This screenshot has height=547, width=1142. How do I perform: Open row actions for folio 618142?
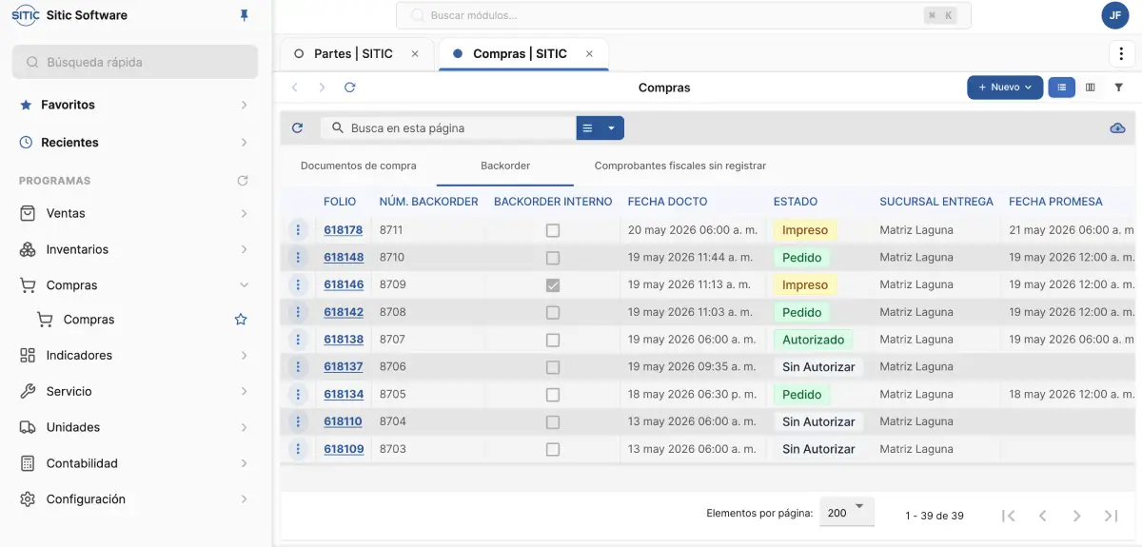pos(298,312)
